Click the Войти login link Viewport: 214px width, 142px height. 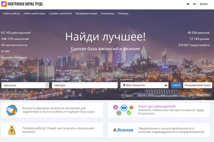[x=204, y=4]
